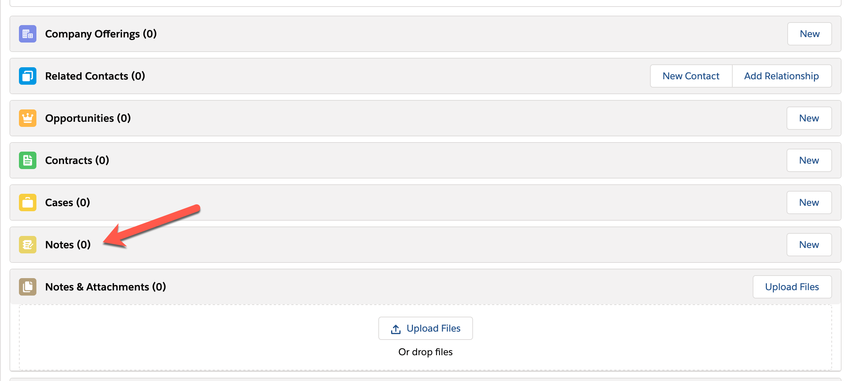This screenshot has width=847, height=381.
Task: Click Add Relationship for Related Contacts
Action: 781,76
